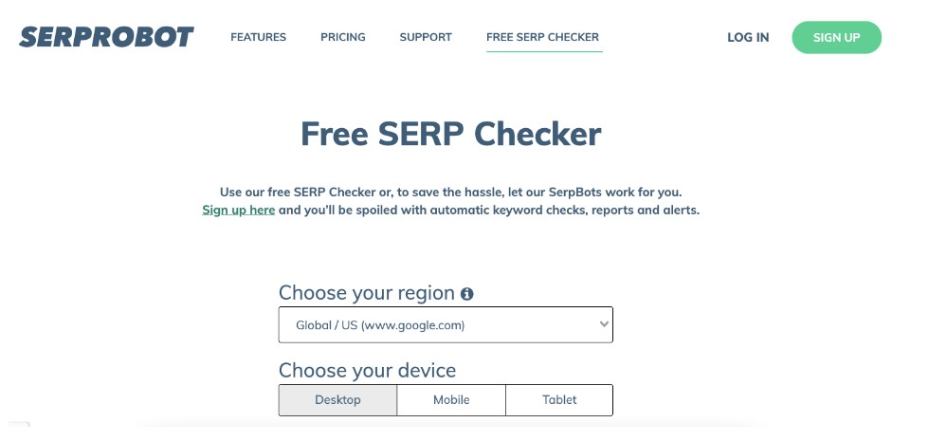
Task: Expand the region dropdown arrow
Action: (x=604, y=324)
